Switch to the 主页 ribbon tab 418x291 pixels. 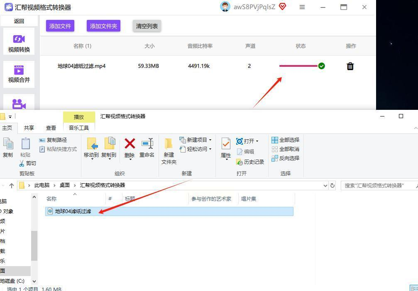(x=7, y=128)
